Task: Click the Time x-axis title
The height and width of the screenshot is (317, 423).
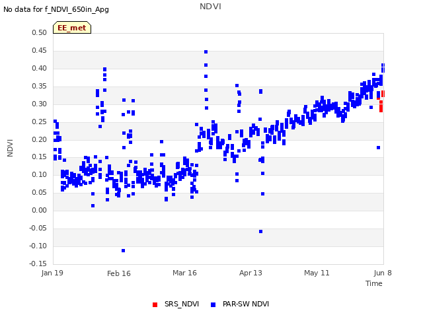Action: [x=374, y=283]
